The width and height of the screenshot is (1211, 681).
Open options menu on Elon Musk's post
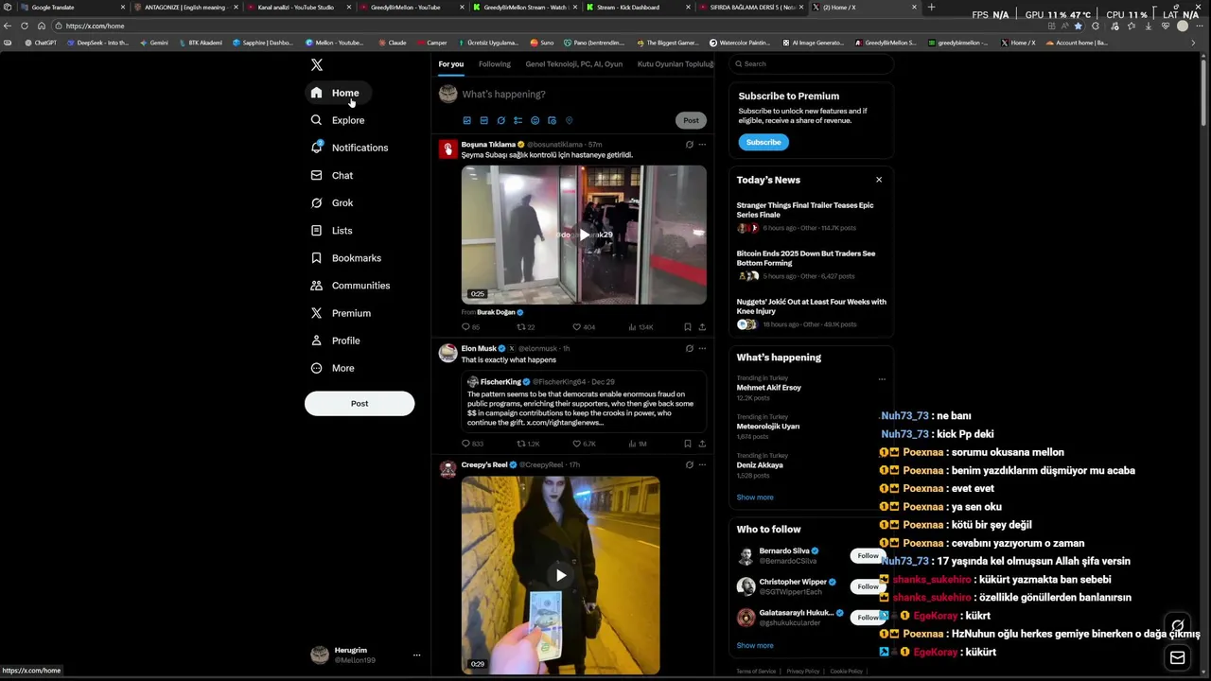702,348
